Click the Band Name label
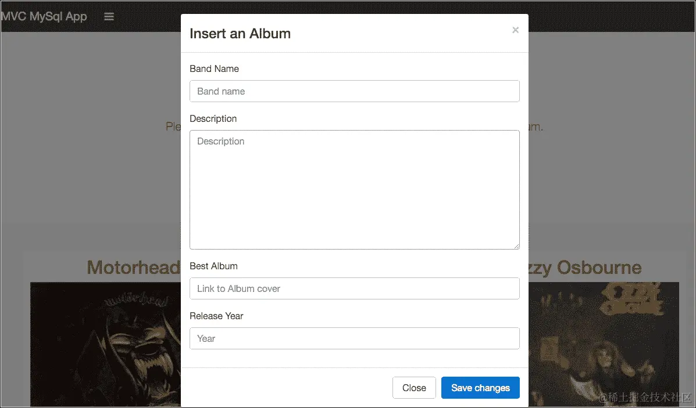This screenshot has width=696, height=408. click(214, 68)
